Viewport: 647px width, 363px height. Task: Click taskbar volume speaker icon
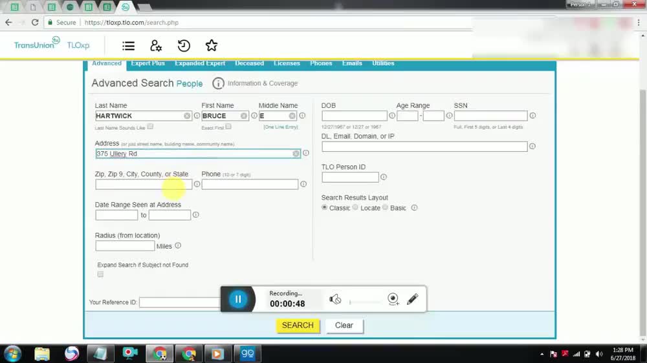pyautogui.click(x=599, y=354)
